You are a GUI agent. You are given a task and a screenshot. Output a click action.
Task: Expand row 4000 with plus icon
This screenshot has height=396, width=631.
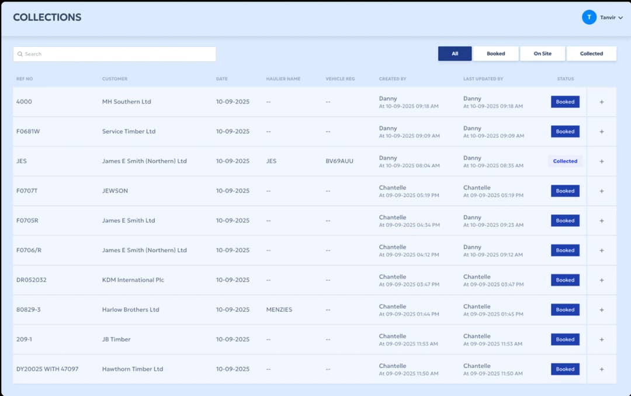tap(601, 102)
